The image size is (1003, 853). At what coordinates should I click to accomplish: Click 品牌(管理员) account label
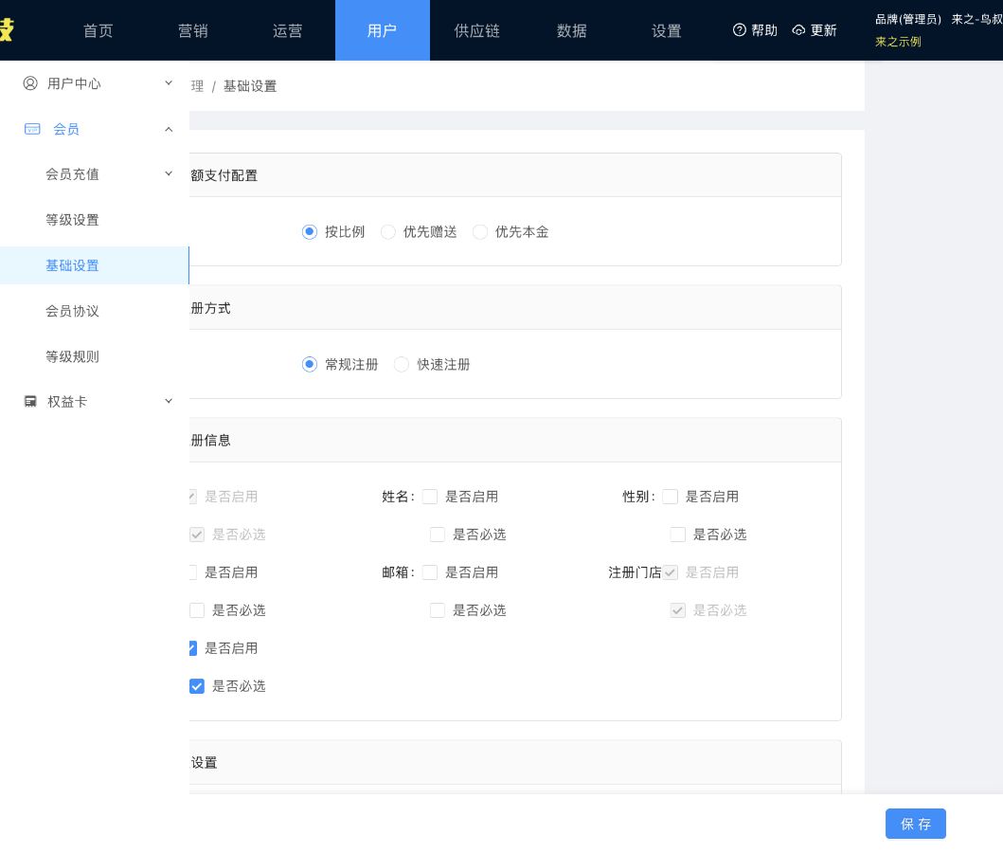coord(908,19)
